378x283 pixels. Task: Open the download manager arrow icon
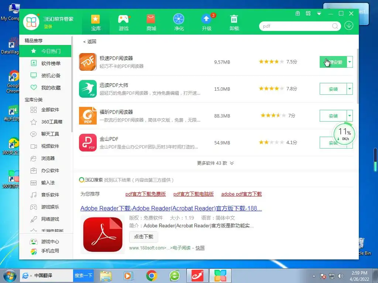tap(348, 25)
